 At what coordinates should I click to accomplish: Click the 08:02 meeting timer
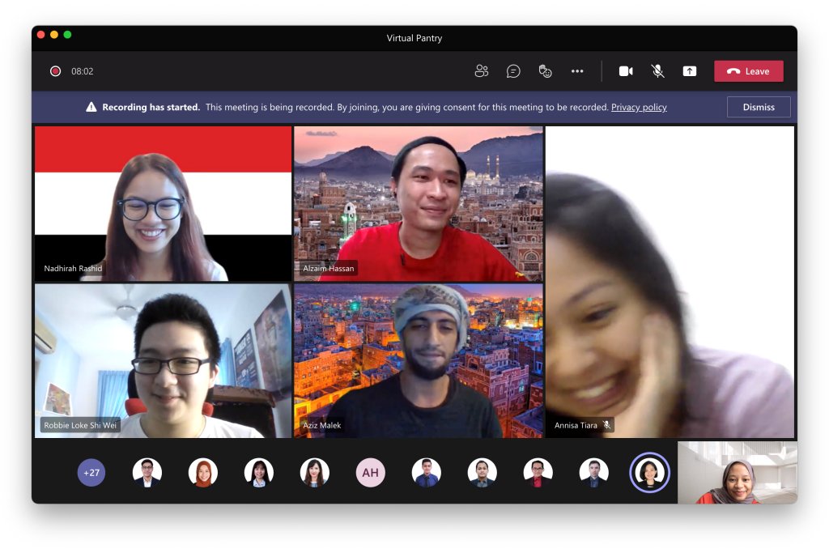(x=83, y=70)
